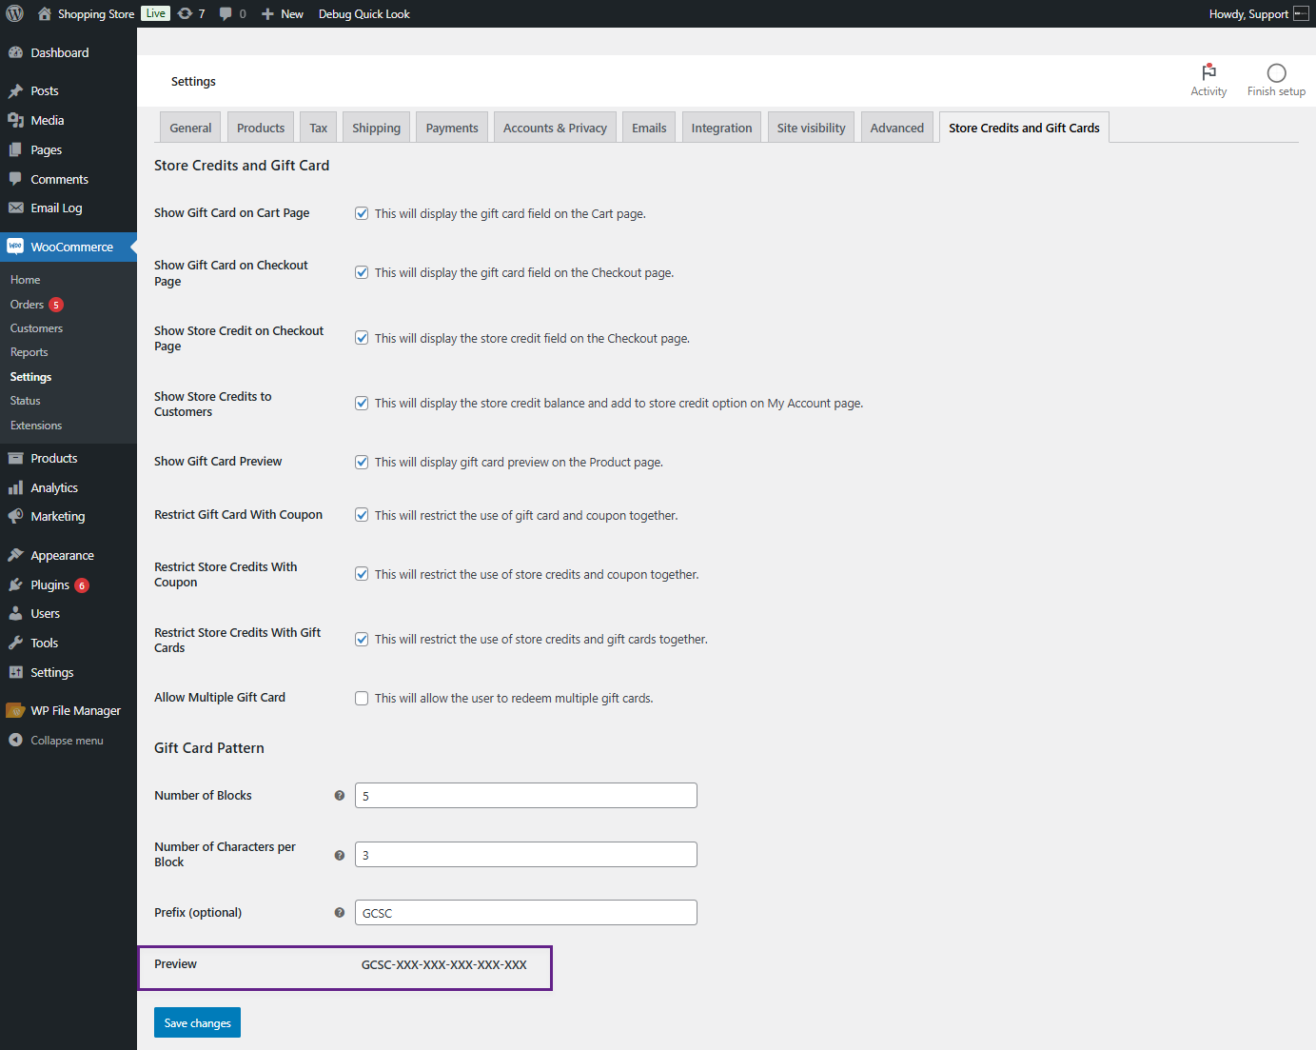Open the Activity flag icon
Image resolution: width=1316 pixels, height=1050 pixels.
click(x=1208, y=72)
